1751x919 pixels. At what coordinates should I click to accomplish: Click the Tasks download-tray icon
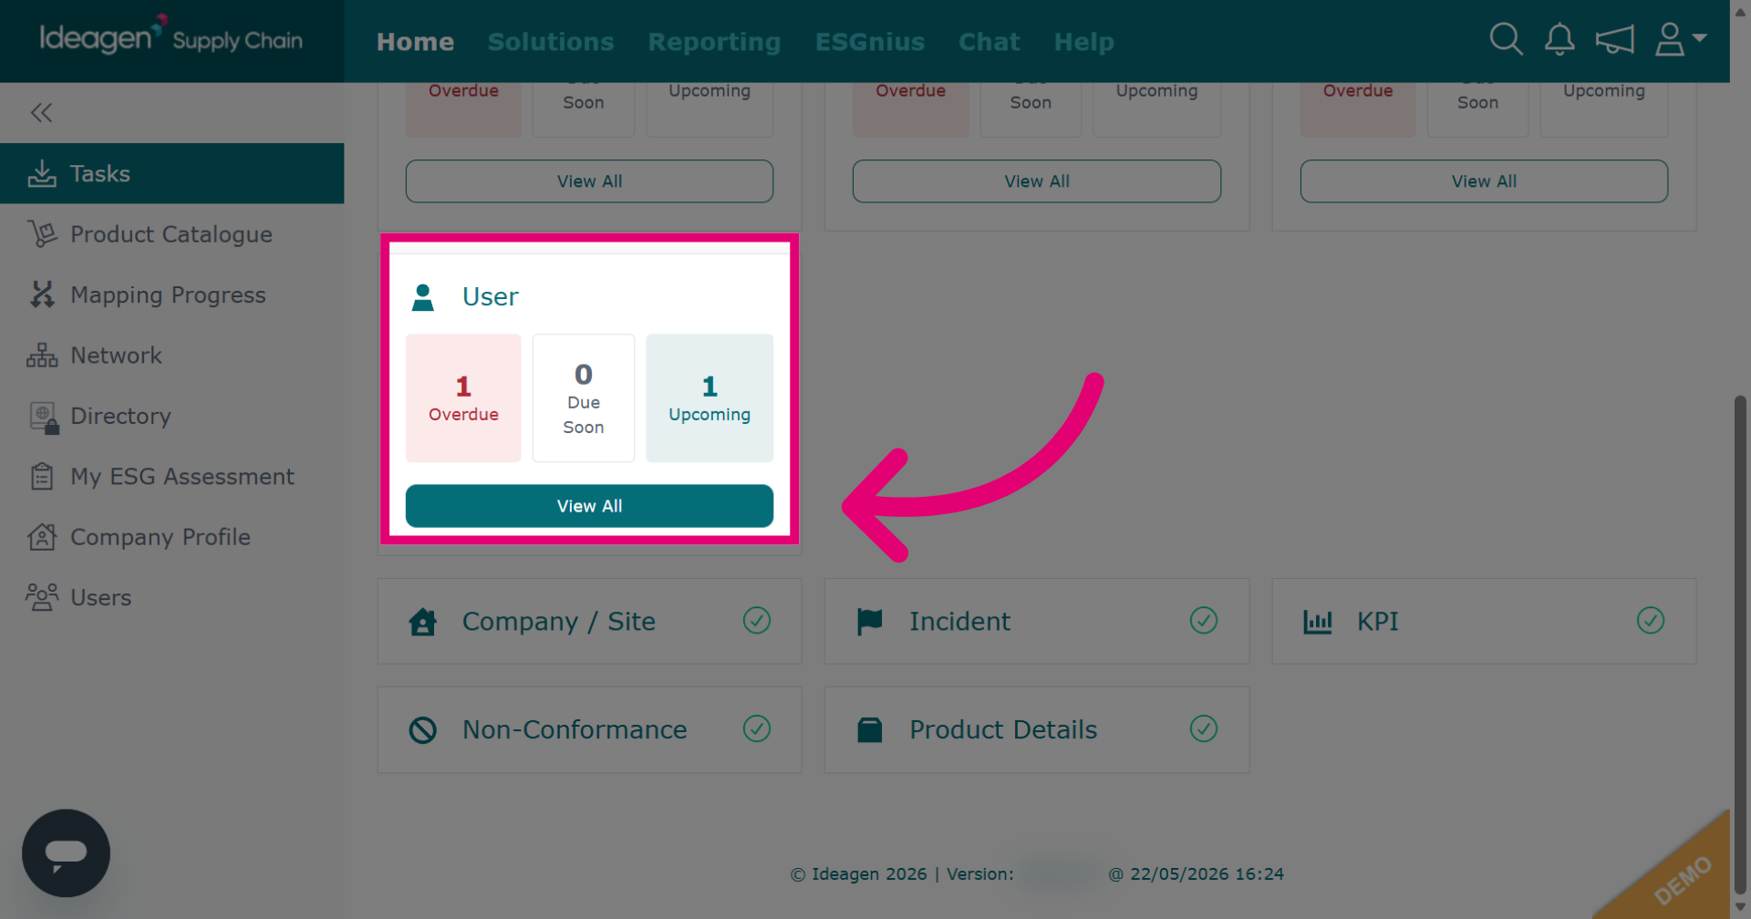42,173
